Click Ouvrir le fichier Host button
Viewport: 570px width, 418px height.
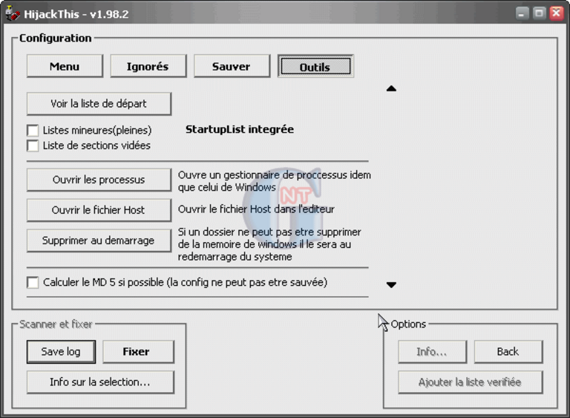[x=99, y=210]
